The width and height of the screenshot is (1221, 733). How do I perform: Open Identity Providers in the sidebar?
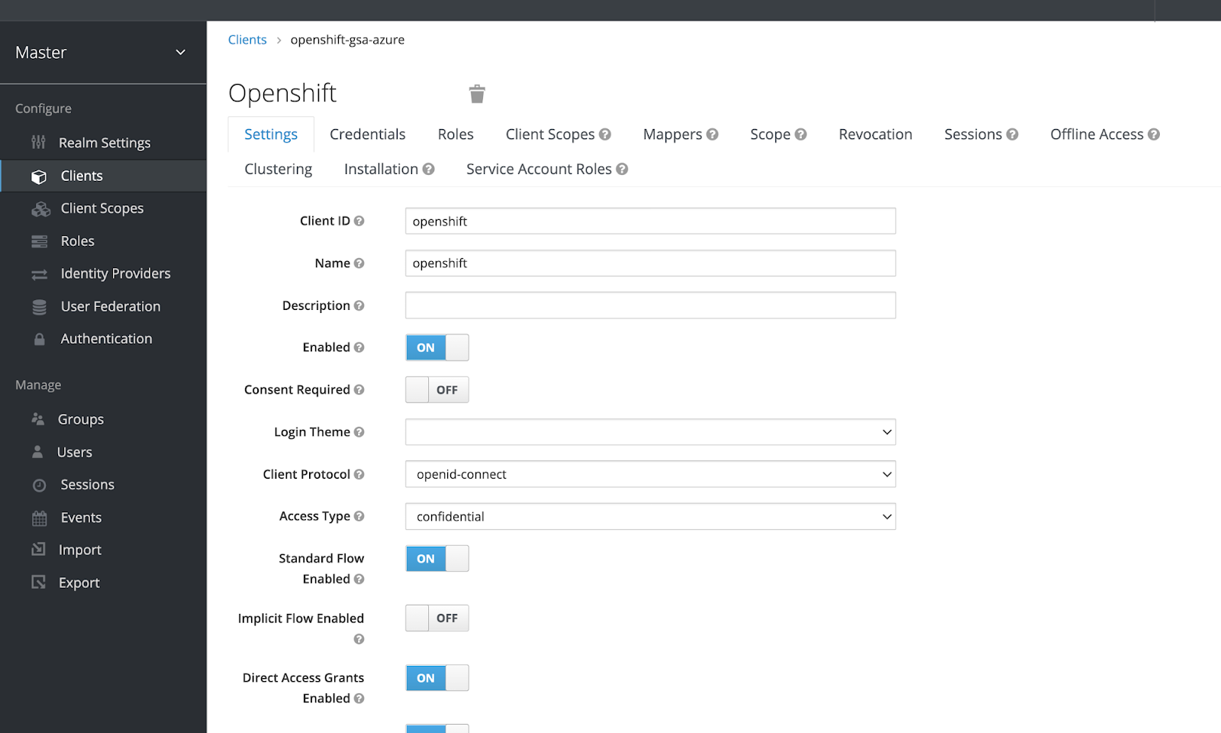tap(115, 273)
